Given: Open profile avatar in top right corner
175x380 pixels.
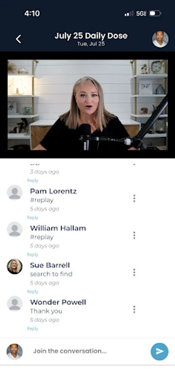Looking at the screenshot, I should (160, 39).
